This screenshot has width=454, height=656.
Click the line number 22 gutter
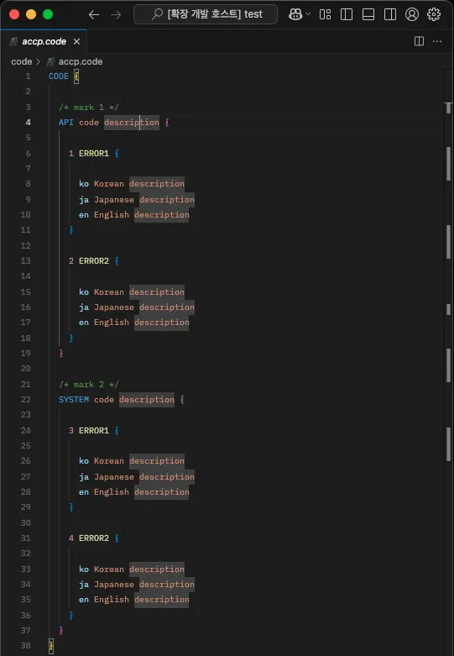tap(25, 400)
